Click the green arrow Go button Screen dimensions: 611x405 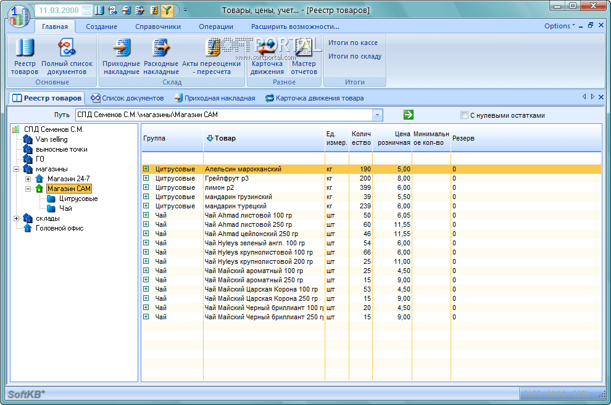pyautogui.click(x=408, y=115)
